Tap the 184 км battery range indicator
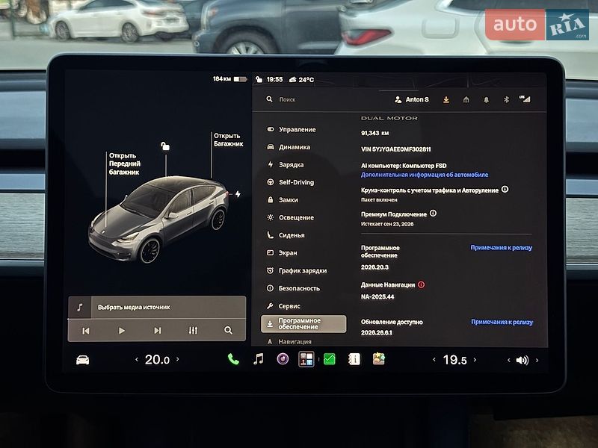The height and width of the screenshot is (448, 598). tap(230, 79)
